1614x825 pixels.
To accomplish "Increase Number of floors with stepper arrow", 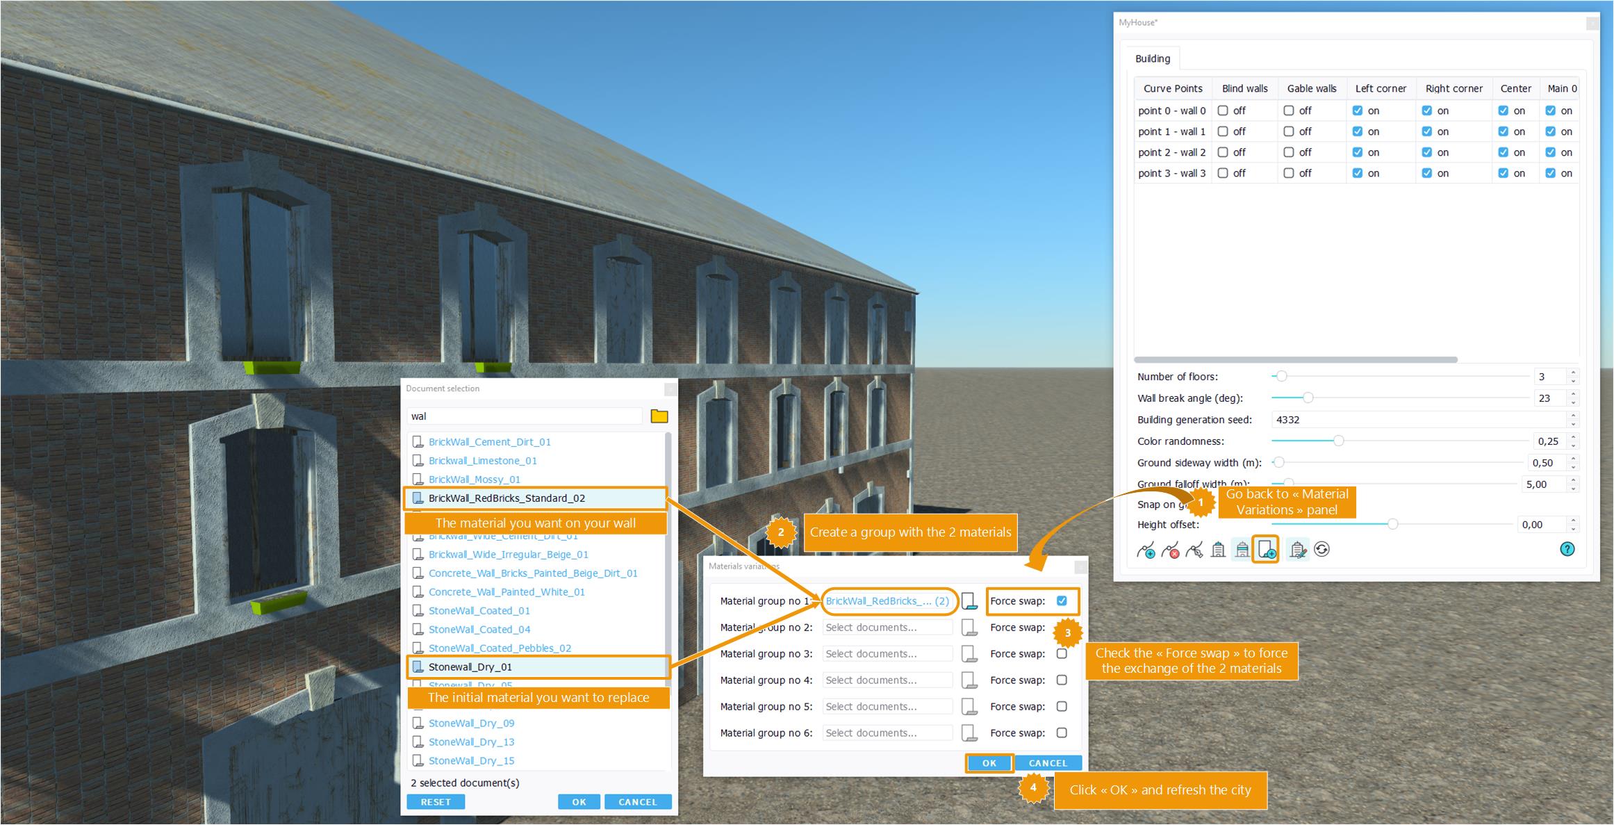I will 1573,373.
